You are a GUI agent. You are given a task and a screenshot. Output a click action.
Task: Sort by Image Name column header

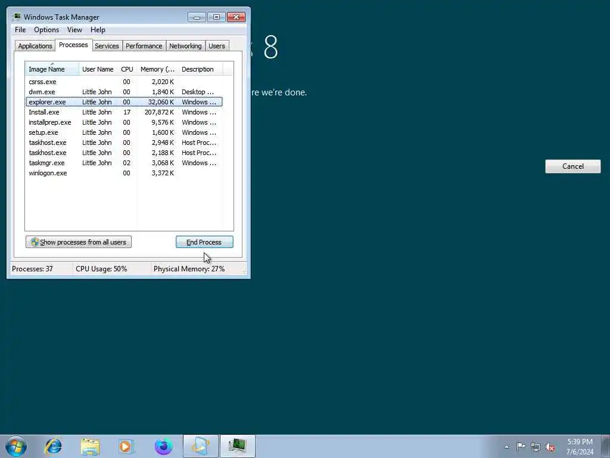click(52, 69)
